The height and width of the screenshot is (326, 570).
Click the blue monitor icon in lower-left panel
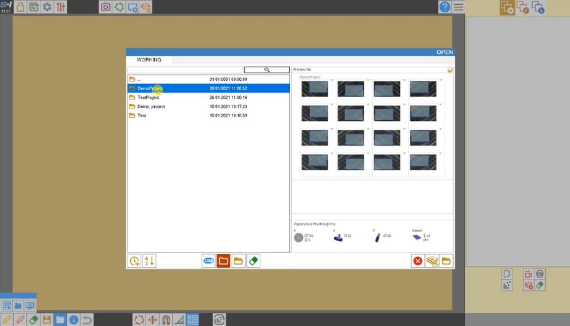30,306
